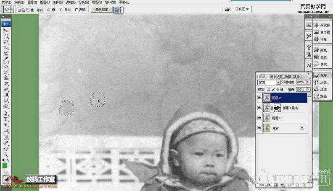Open the Layers panel flyout menu
This screenshot has width=333, height=191.
309,77
